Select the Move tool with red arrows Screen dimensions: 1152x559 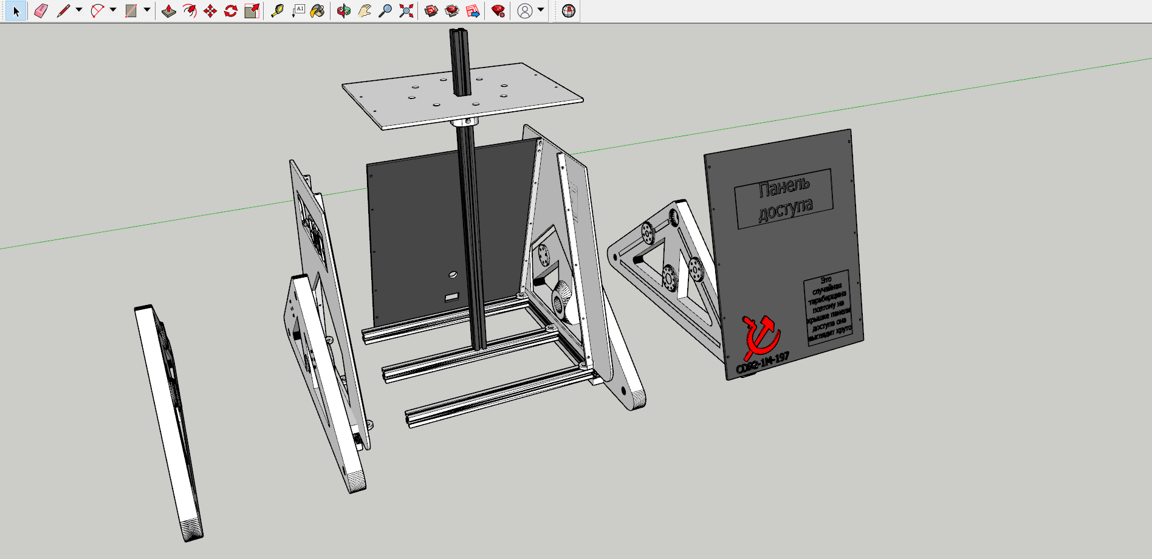(x=210, y=11)
